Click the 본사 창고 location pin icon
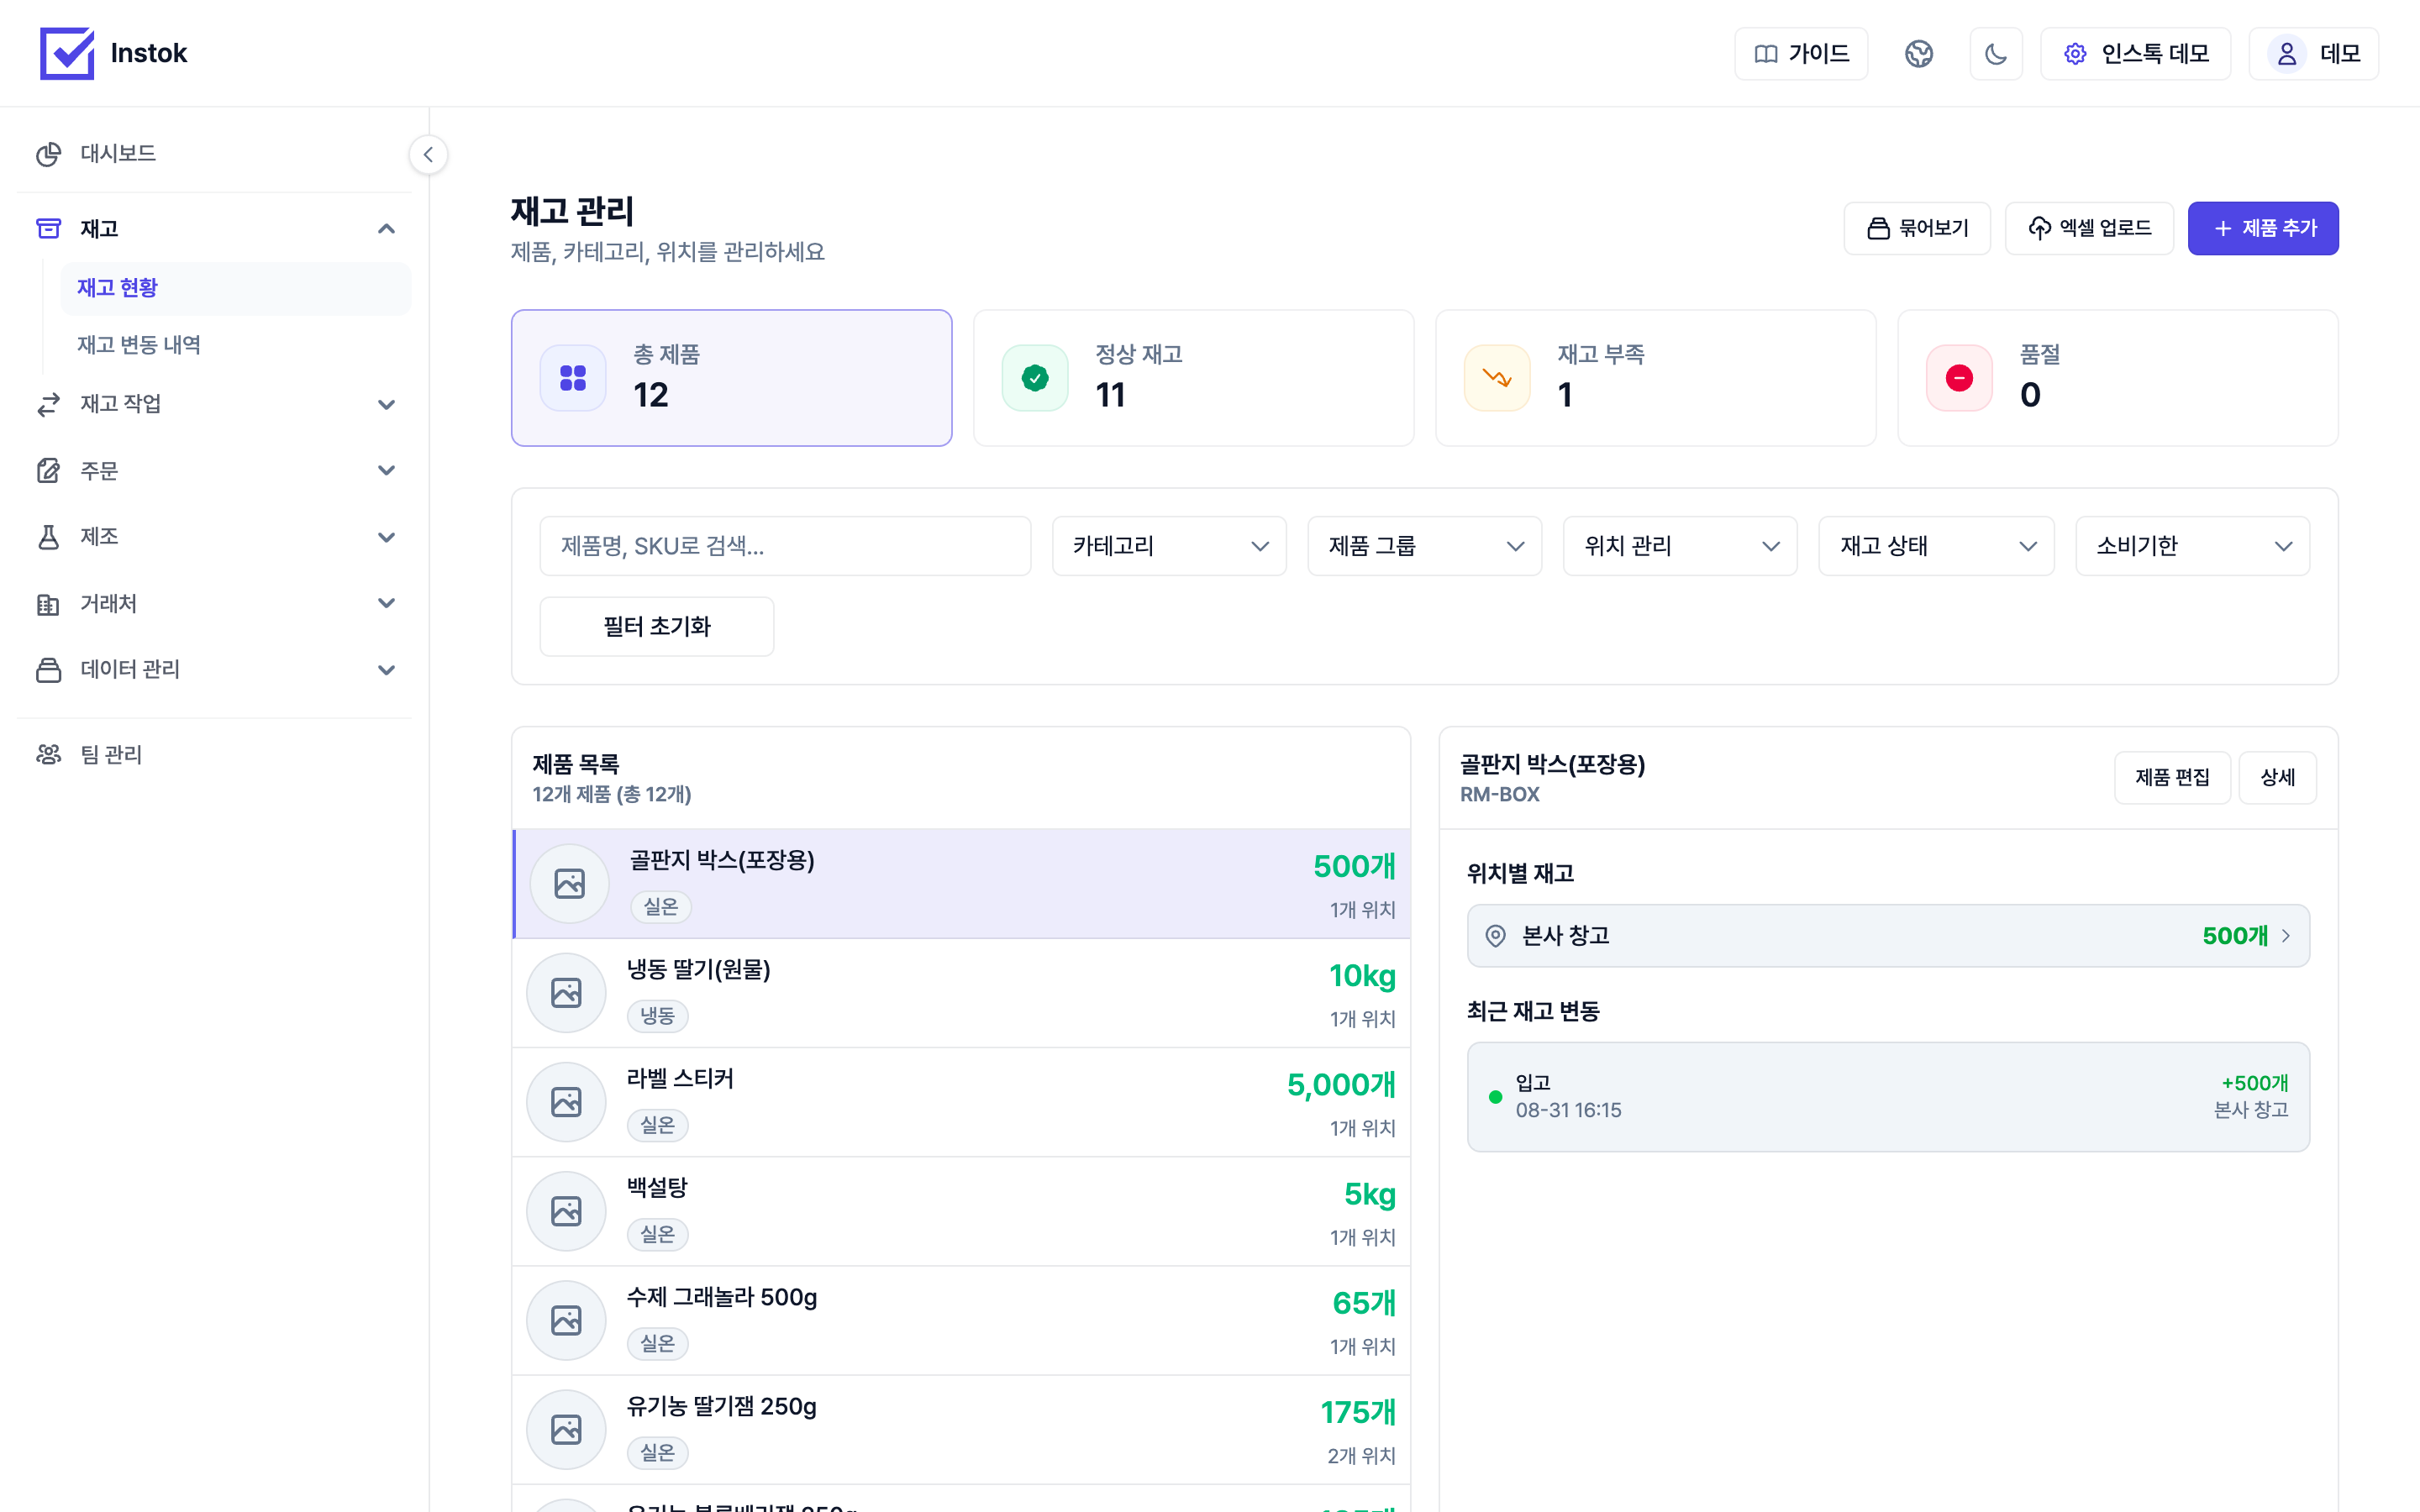Image resolution: width=2420 pixels, height=1512 pixels. coord(1495,936)
